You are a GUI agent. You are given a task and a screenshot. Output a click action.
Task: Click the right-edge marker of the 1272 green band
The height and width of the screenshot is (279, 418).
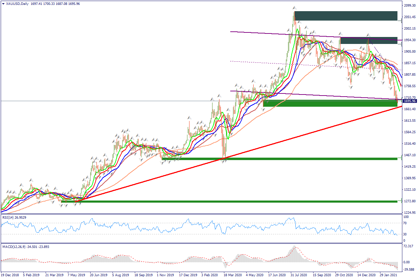402,201
